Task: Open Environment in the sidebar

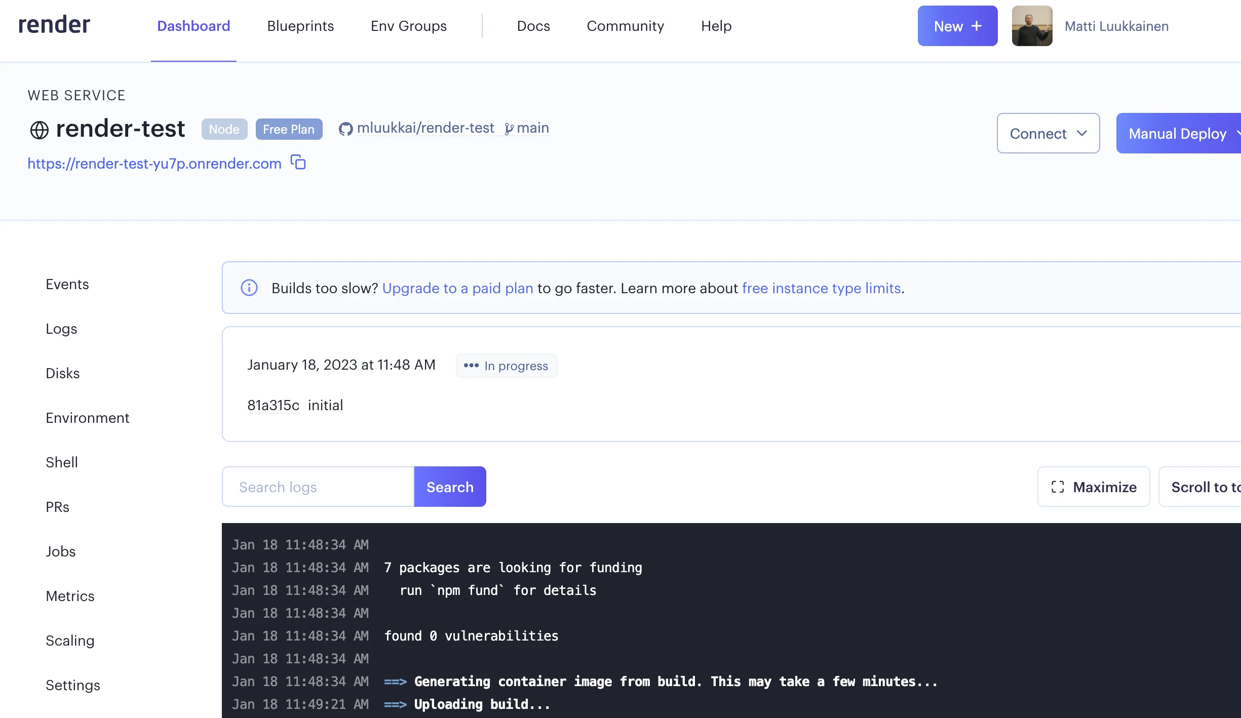Action: [88, 418]
